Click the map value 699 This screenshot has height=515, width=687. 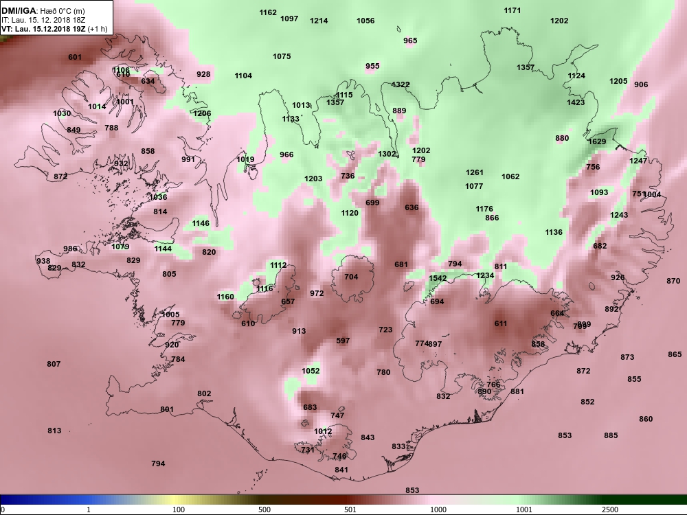pos(372,203)
